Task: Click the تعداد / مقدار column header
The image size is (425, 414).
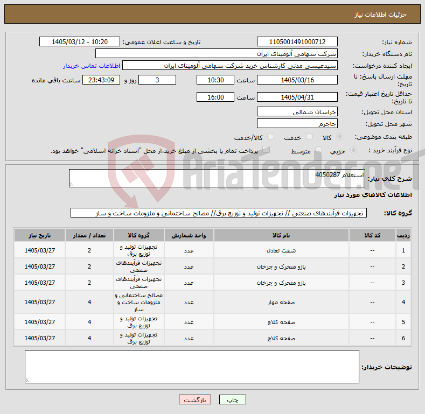Action: [89, 235]
